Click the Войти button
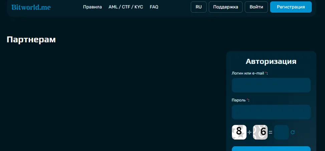 point(256,7)
